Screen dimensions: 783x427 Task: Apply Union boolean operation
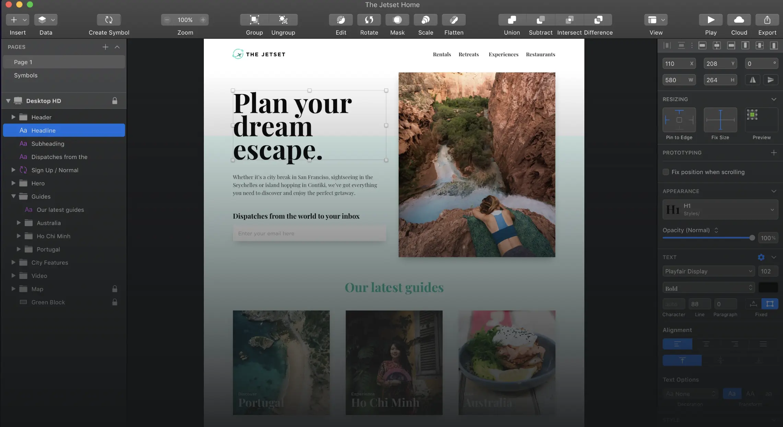[x=512, y=20]
